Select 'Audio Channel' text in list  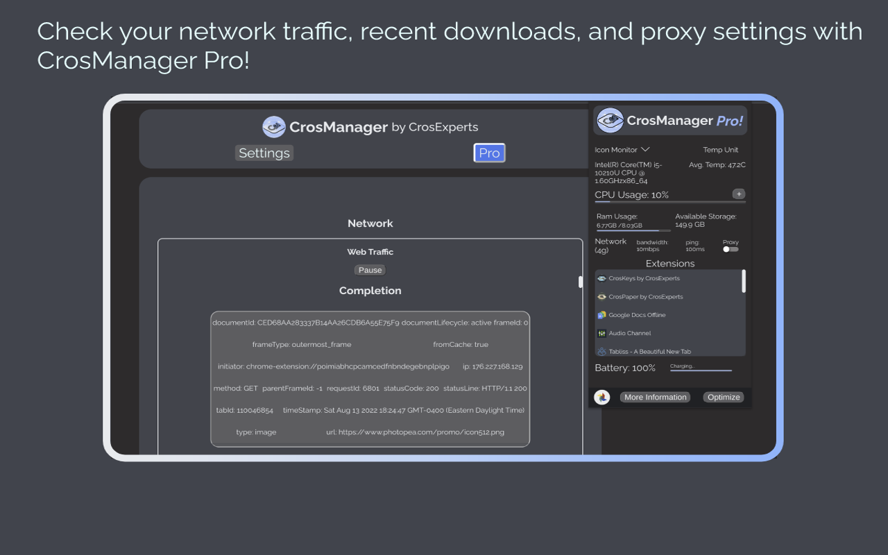tap(630, 333)
